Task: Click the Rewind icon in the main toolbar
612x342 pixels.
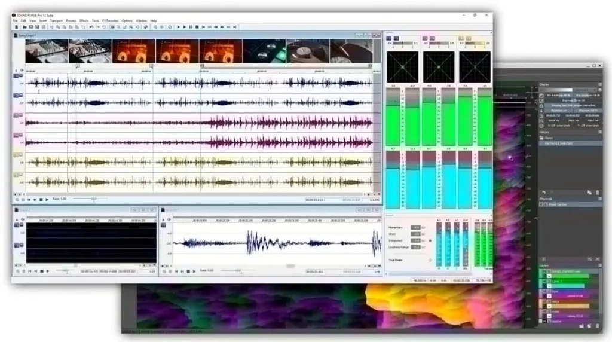Action: coord(216,27)
